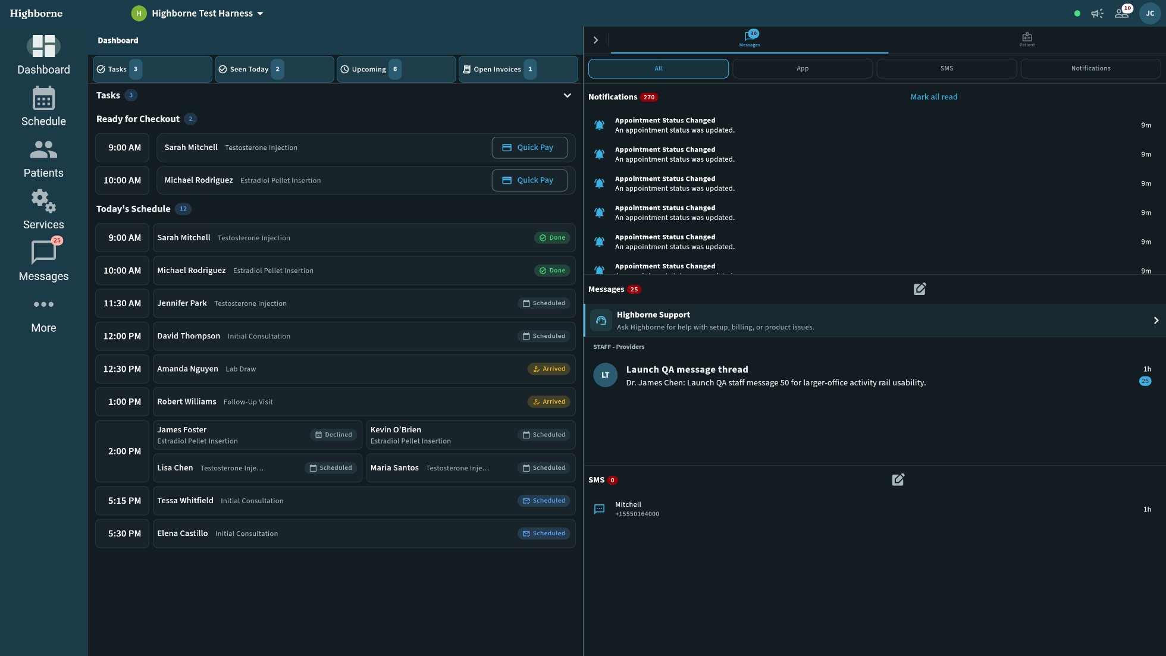Expand the Highborne Support conversation chevron

click(x=1156, y=321)
